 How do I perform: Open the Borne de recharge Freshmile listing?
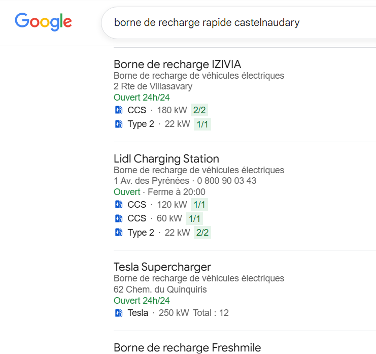pos(187,348)
